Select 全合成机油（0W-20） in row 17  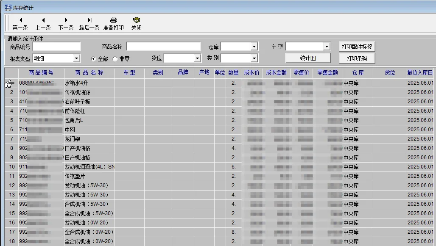89,232
